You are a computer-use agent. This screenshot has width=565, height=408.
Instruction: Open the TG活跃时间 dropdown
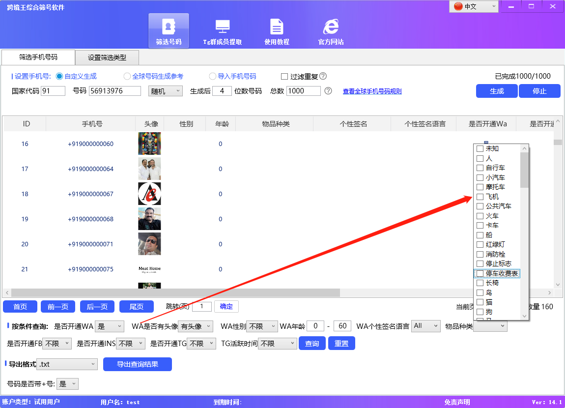(277, 343)
